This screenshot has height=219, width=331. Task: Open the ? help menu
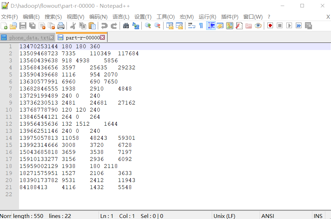coord(269,17)
